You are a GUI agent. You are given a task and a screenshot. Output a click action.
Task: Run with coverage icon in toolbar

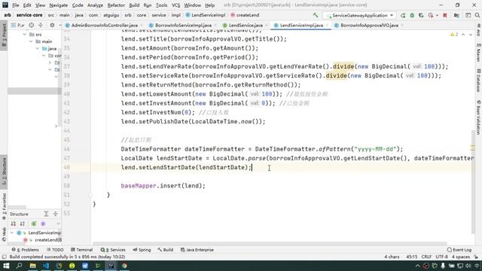[421, 15]
